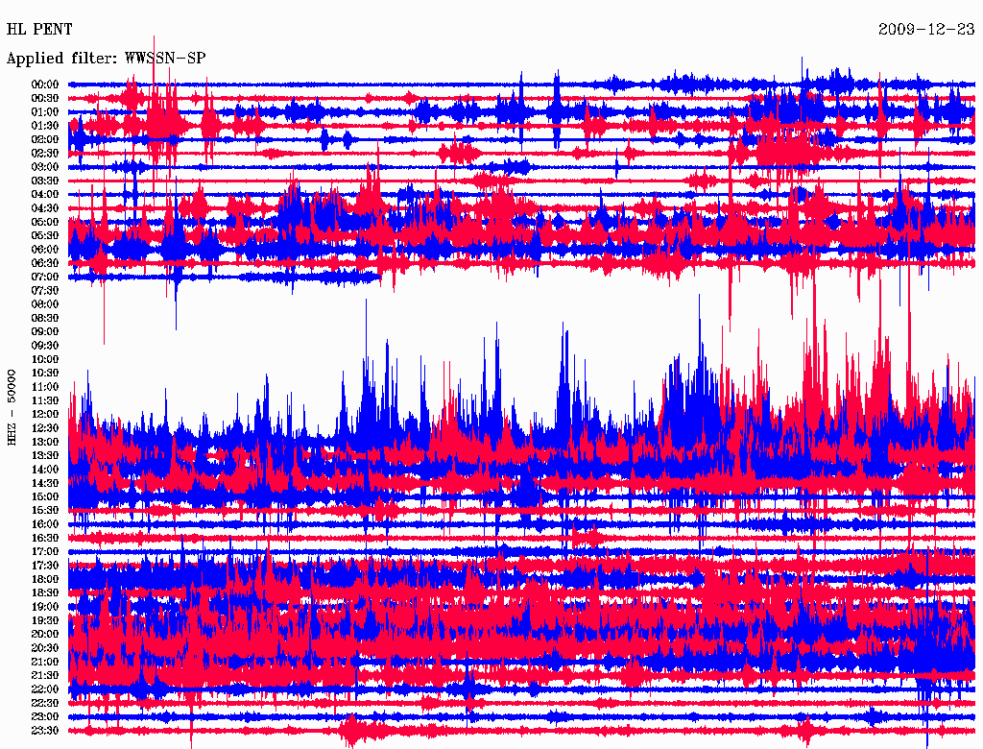Select the 14:30 time label
The width and height of the screenshot is (983, 749).
[45, 482]
